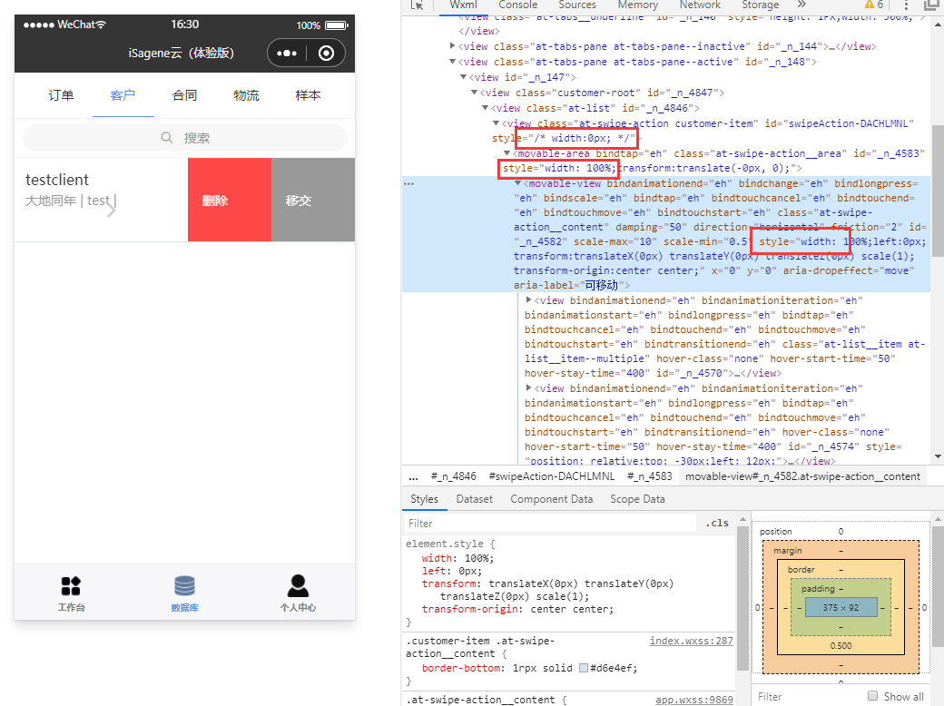944x706 pixels.
Task: Select the Scope Data panel tab
Action: pos(637,499)
